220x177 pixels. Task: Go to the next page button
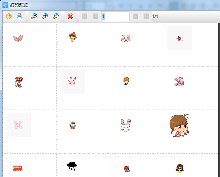(135, 16)
